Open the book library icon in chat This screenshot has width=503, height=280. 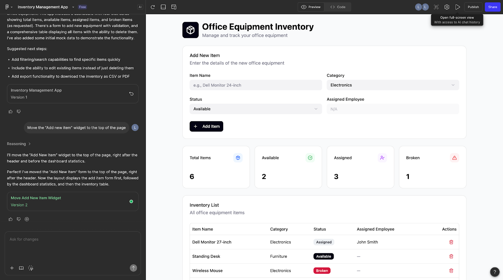(x=21, y=268)
